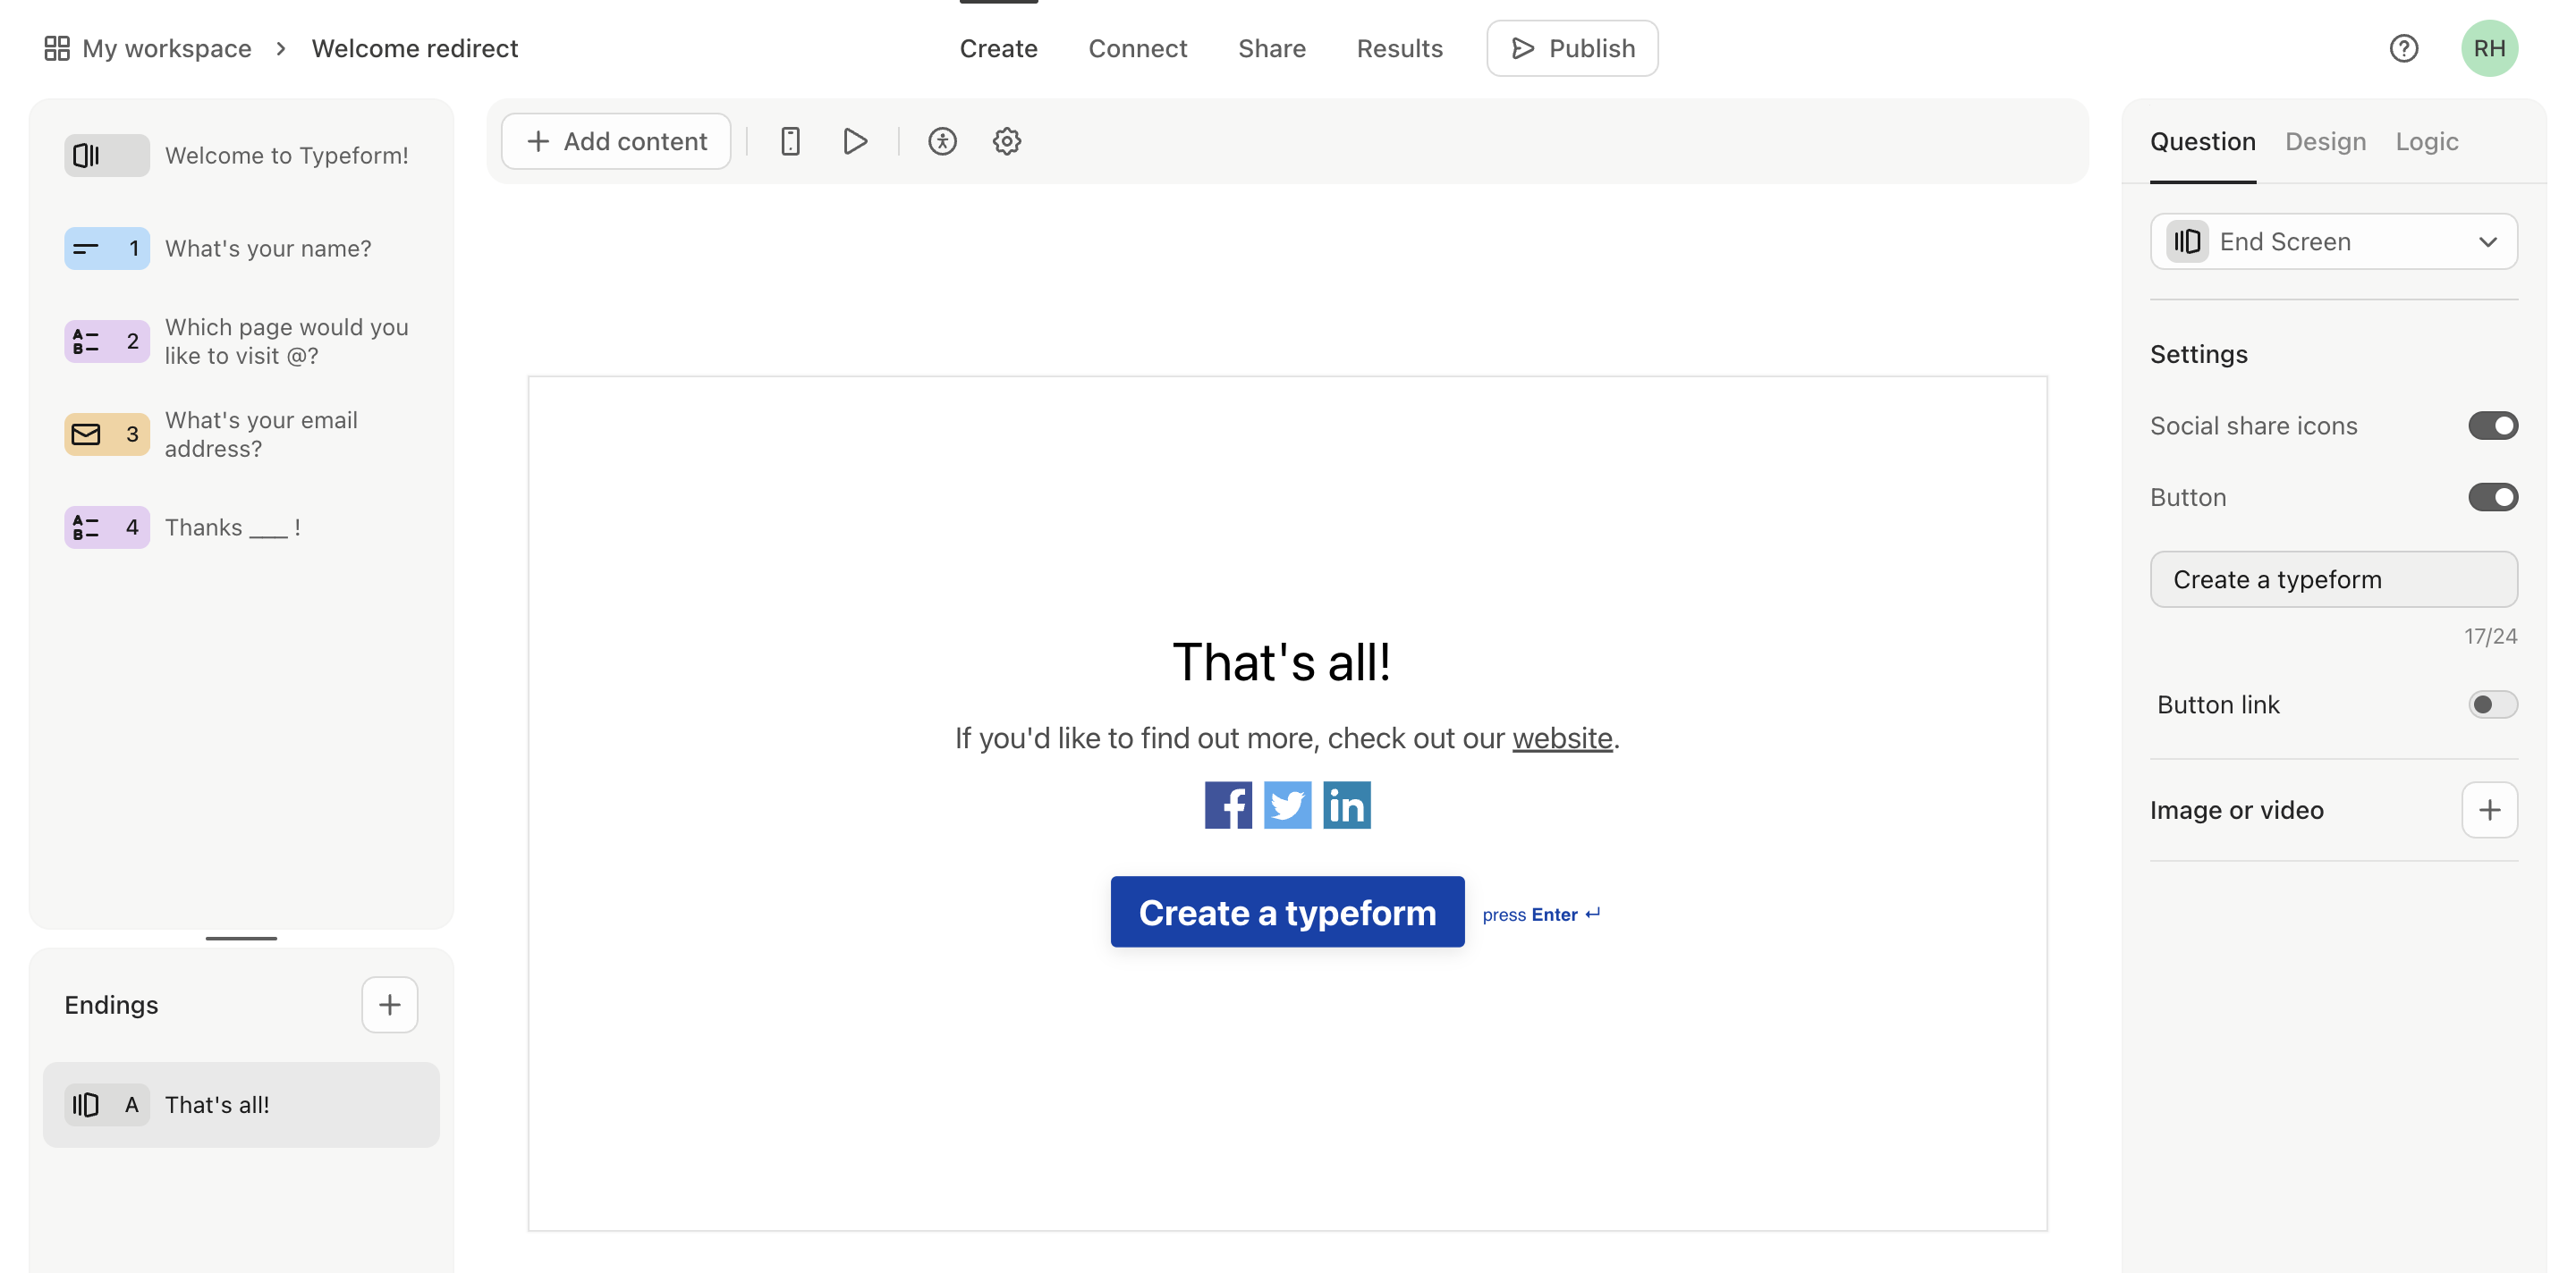Switch to the Results tab
This screenshot has width=2576, height=1273.
click(x=1399, y=48)
